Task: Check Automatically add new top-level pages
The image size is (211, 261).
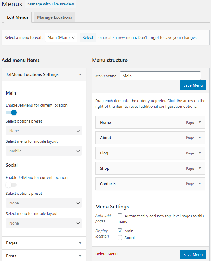Action: (120, 216)
